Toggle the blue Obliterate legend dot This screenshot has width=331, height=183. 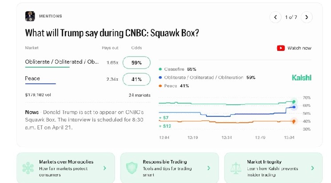(160, 78)
